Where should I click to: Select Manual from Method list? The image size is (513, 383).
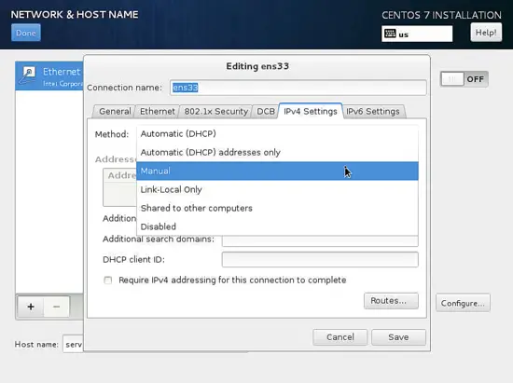pos(277,171)
